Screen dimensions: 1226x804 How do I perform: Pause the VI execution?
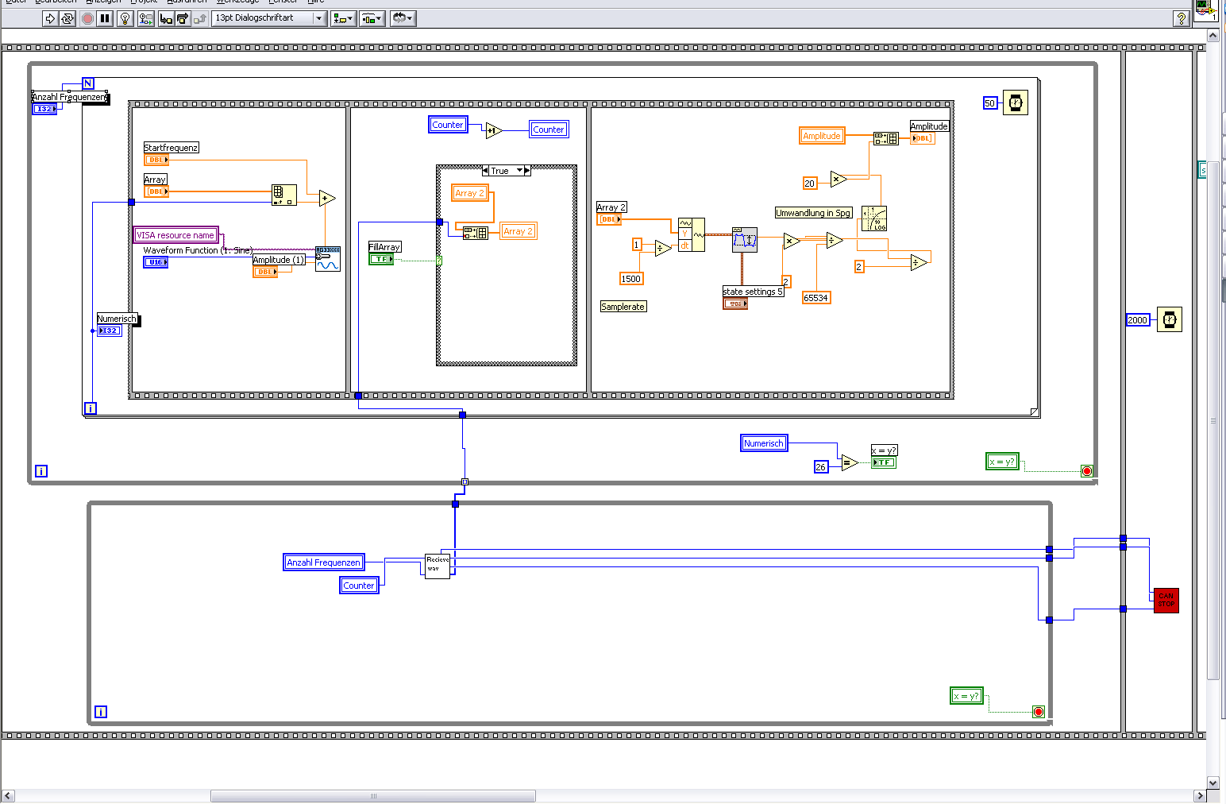pos(105,18)
